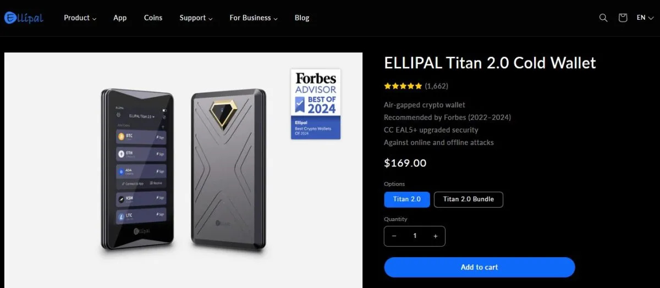Open the Blog link
The width and height of the screenshot is (660, 288).
tap(302, 18)
